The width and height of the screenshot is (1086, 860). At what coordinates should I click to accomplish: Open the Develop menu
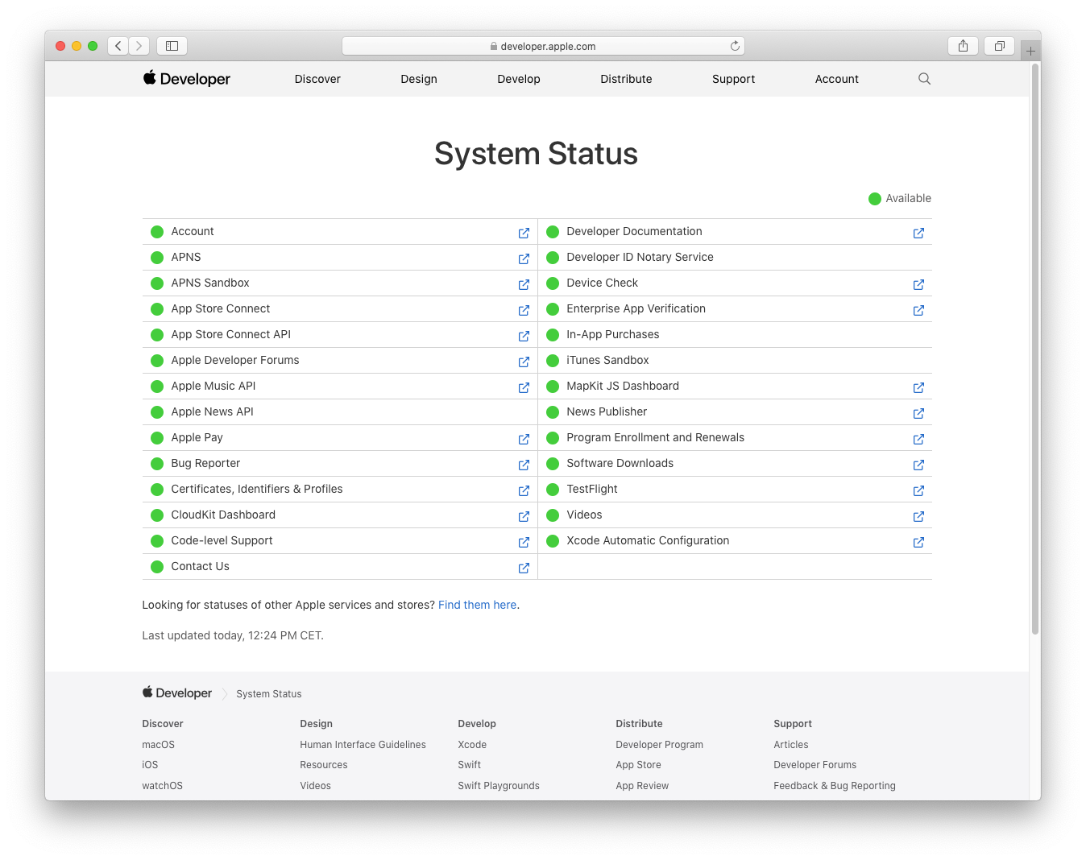click(x=519, y=79)
